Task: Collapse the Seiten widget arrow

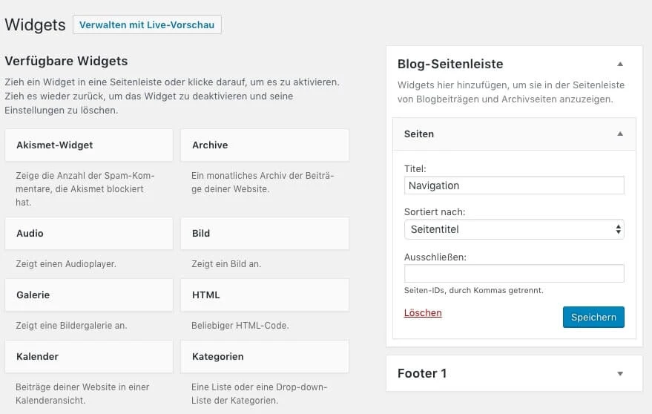Action: pos(620,134)
